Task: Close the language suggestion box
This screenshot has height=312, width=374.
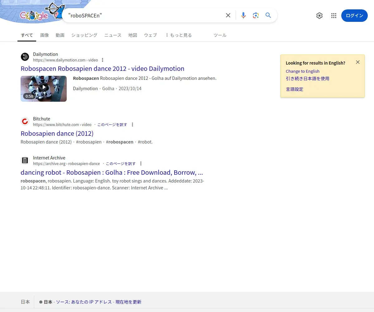Action: coord(358,62)
